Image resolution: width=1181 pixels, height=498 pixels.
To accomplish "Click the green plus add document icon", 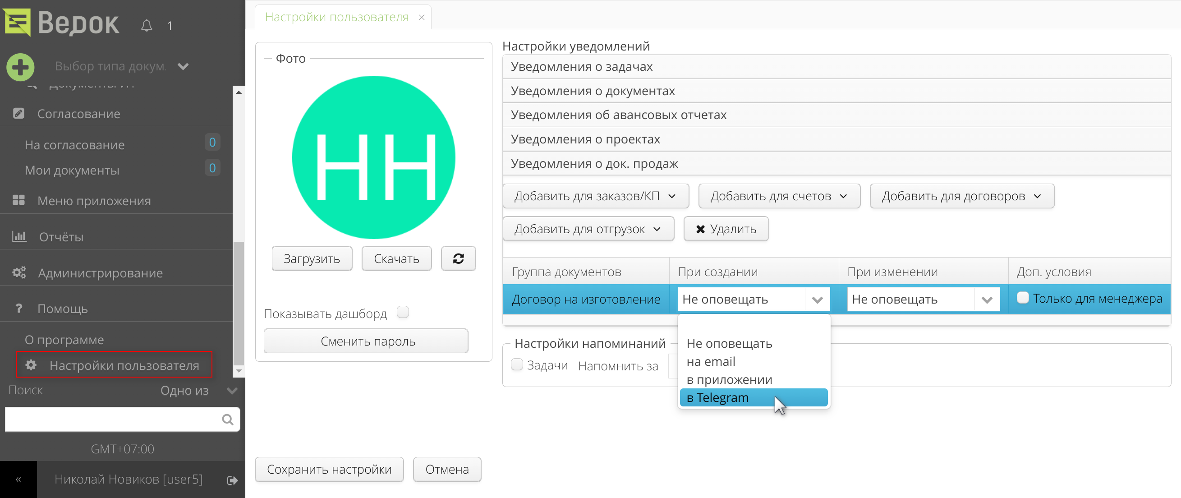I will click(x=20, y=67).
